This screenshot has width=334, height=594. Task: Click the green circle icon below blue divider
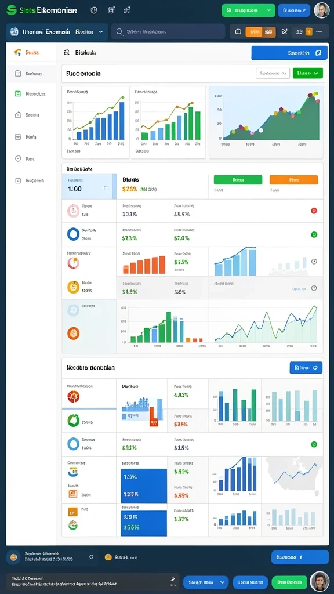pos(73,420)
